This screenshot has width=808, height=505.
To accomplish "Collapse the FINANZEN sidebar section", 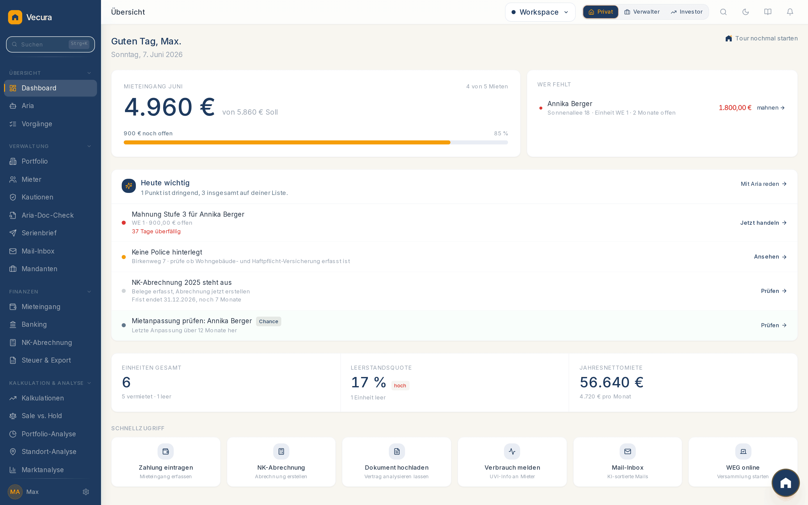I will pyautogui.click(x=89, y=292).
